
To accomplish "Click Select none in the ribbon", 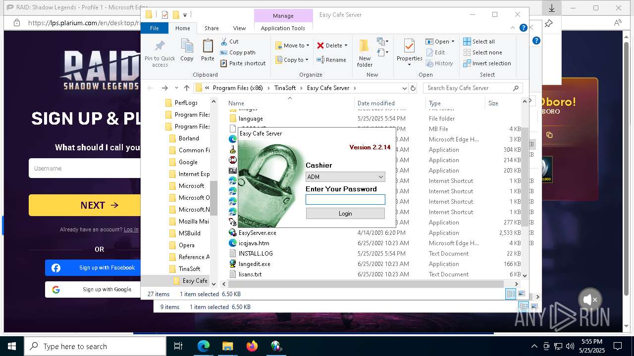I will (482, 52).
